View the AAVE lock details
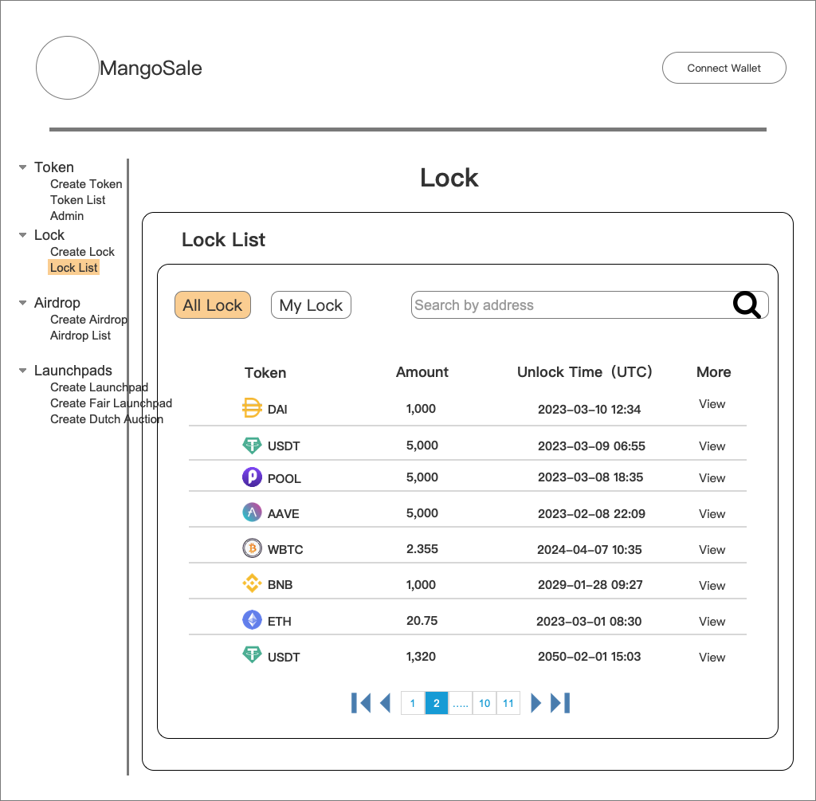The height and width of the screenshot is (801, 816). pos(712,514)
